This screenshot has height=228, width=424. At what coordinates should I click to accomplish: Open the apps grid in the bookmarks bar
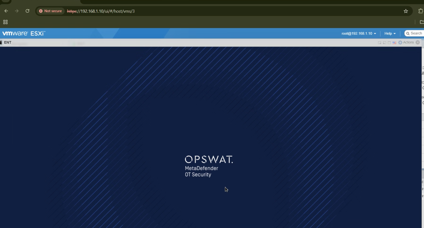[x=5, y=22]
